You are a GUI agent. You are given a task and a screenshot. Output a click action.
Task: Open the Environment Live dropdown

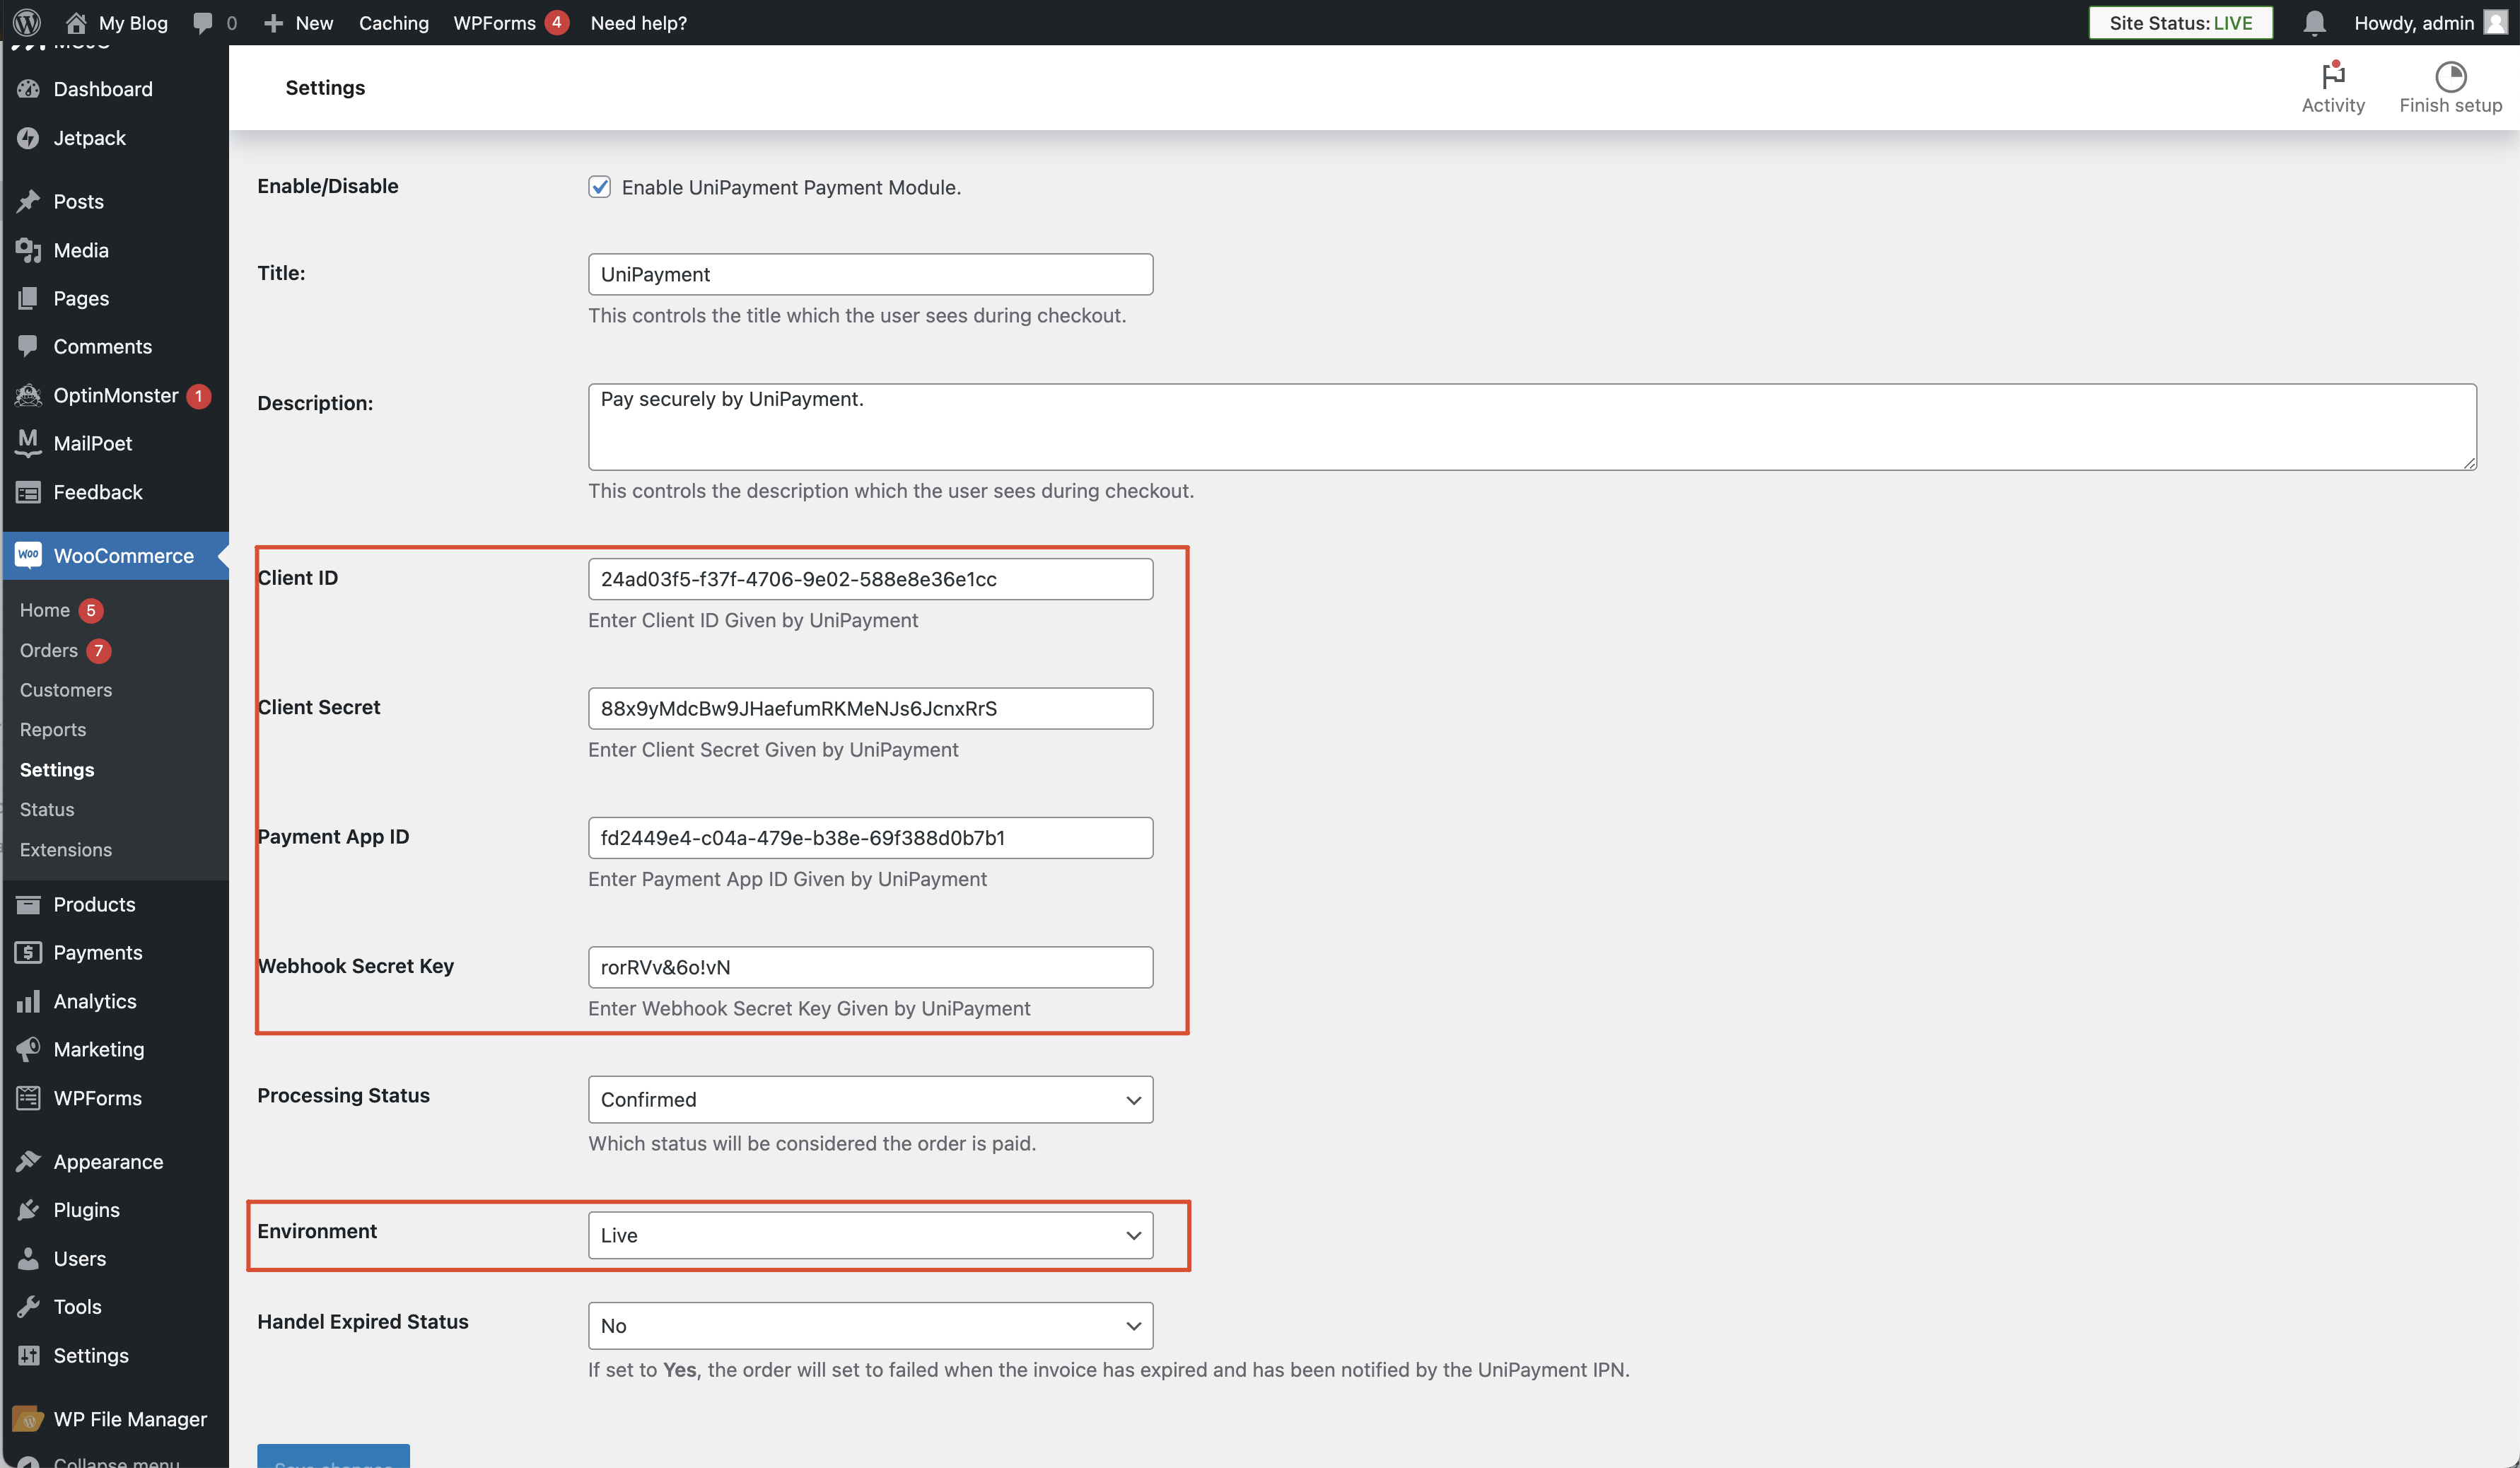[870, 1235]
